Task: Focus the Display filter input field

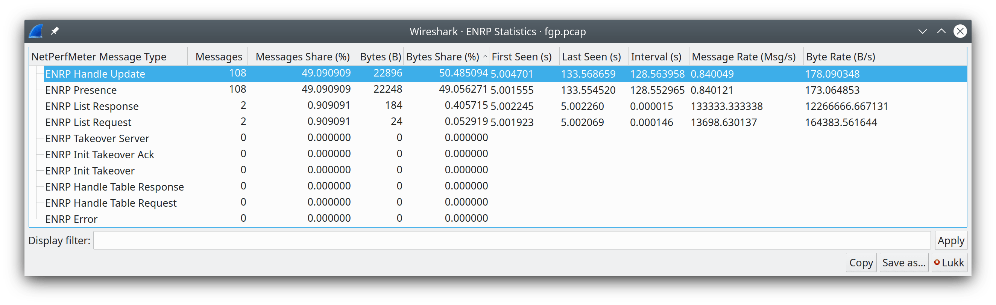Action: coord(511,240)
